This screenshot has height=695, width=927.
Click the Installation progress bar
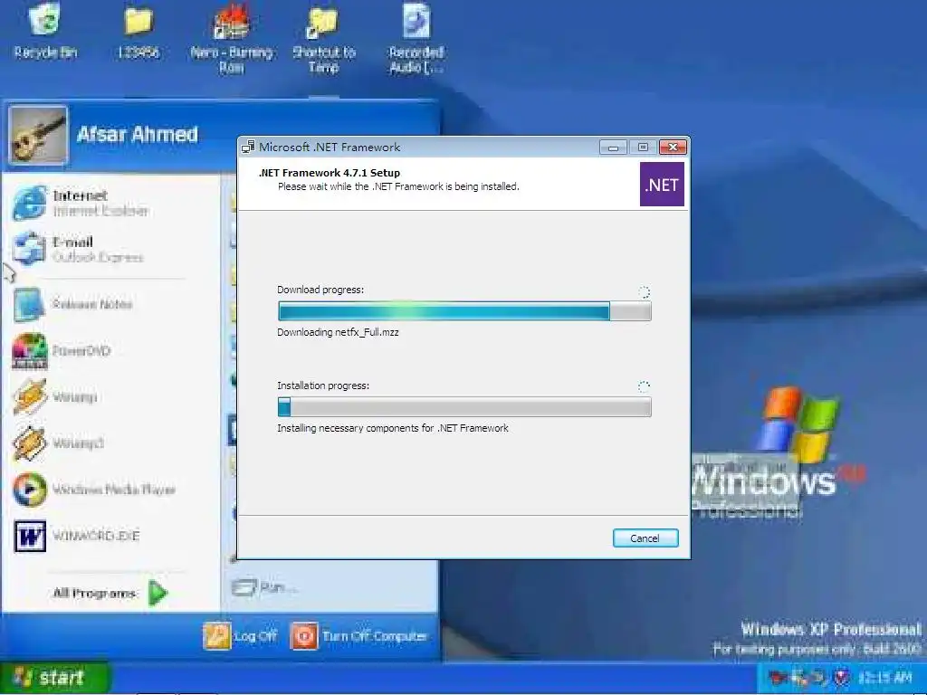click(464, 407)
